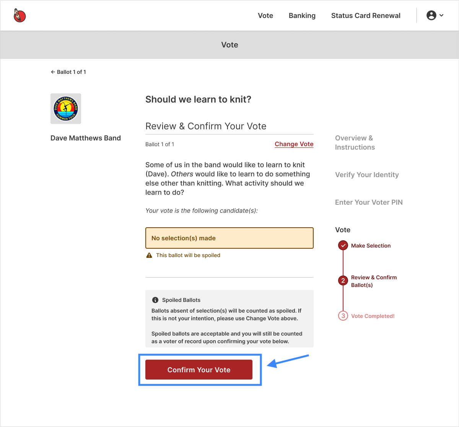Click the Spoiled Ballots info icon
The width and height of the screenshot is (459, 427).
click(x=155, y=300)
